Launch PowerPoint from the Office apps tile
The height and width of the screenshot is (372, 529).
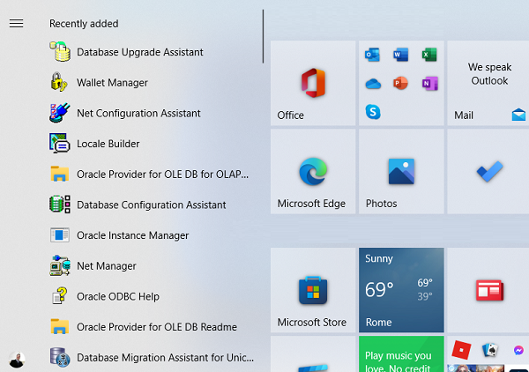click(400, 83)
